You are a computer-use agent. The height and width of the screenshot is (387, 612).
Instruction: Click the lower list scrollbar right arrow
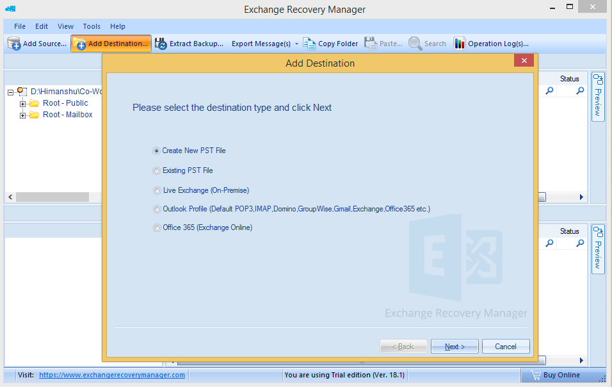tap(581, 361)
